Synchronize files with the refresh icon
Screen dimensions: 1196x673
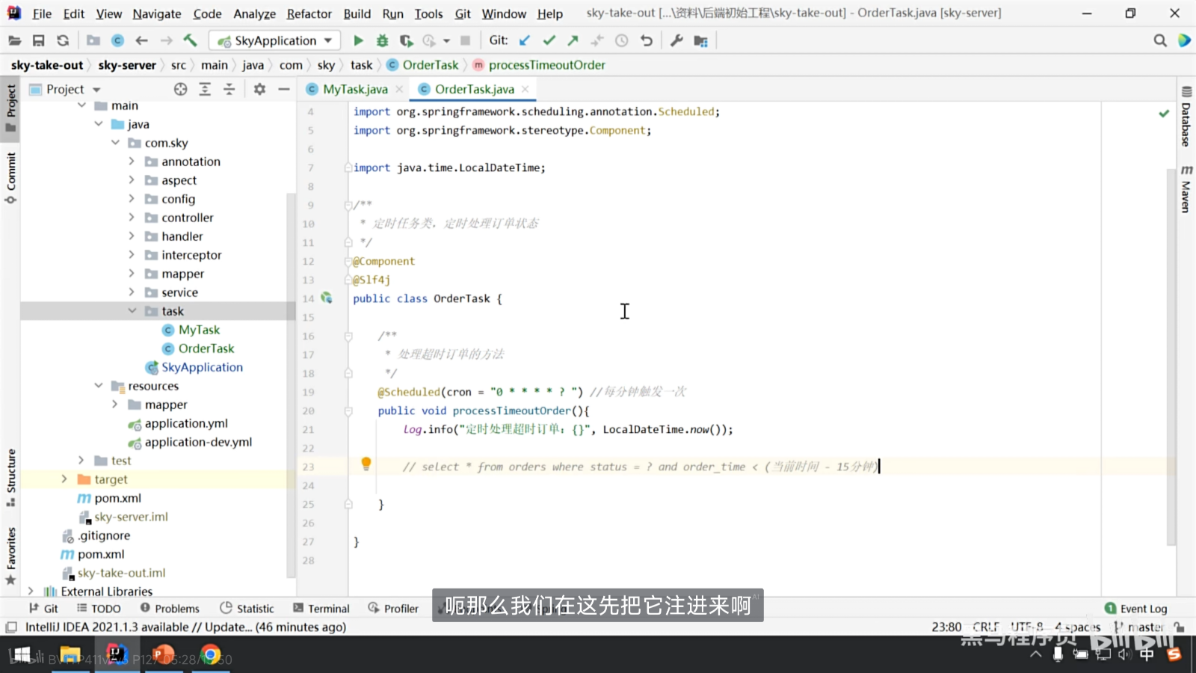point(63,40)
